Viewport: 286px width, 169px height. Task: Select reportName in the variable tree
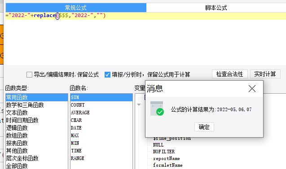point(166,158)
